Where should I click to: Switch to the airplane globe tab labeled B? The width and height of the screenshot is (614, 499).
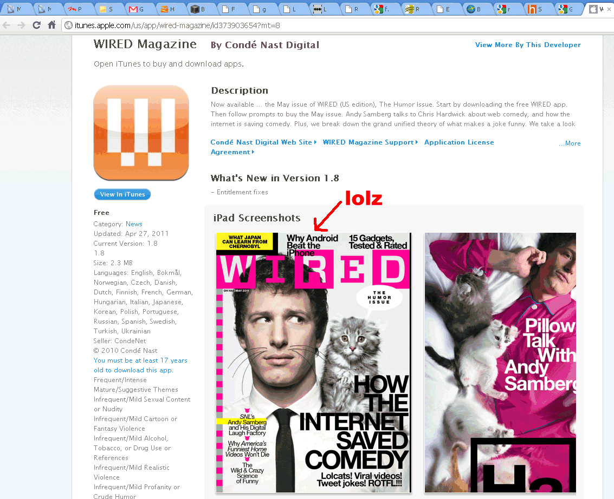click(x=474, y=9)
